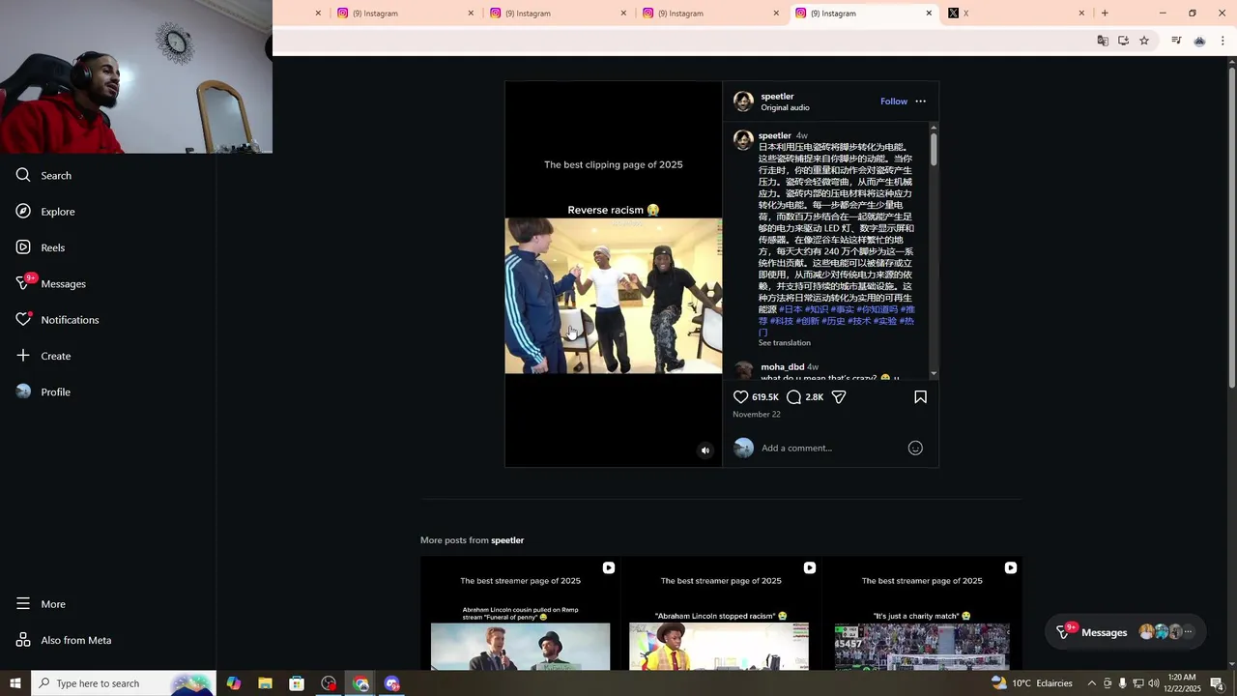Screen dimensions: 1237x696
Task: Open volume control in system tray
Action: tap(1153, 683)
